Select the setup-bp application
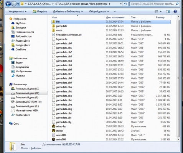 click(111, 126)
